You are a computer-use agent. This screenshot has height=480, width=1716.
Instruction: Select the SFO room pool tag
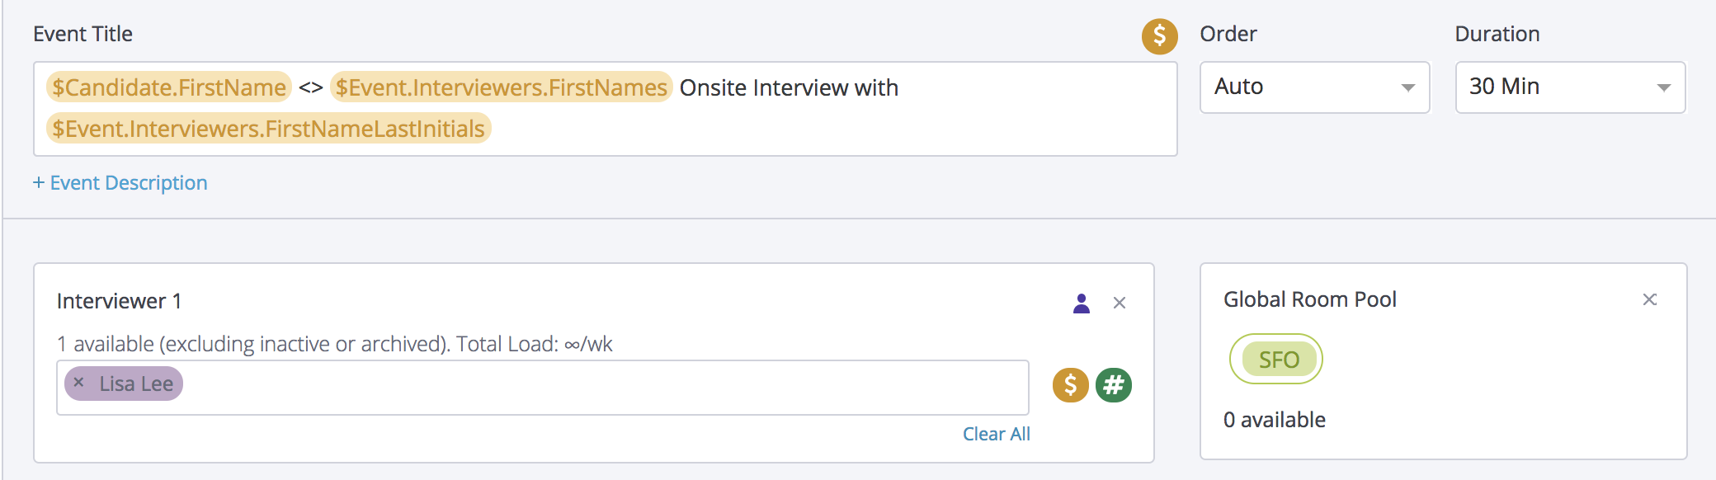[x=1276, y=360]
